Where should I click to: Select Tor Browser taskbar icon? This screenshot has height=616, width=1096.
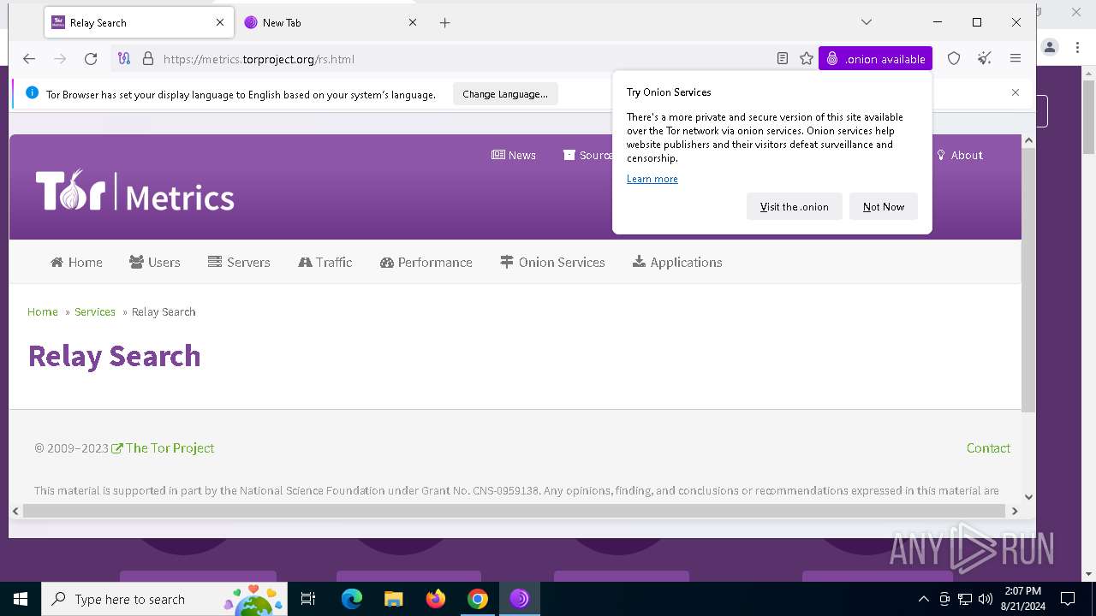[520, 599]
